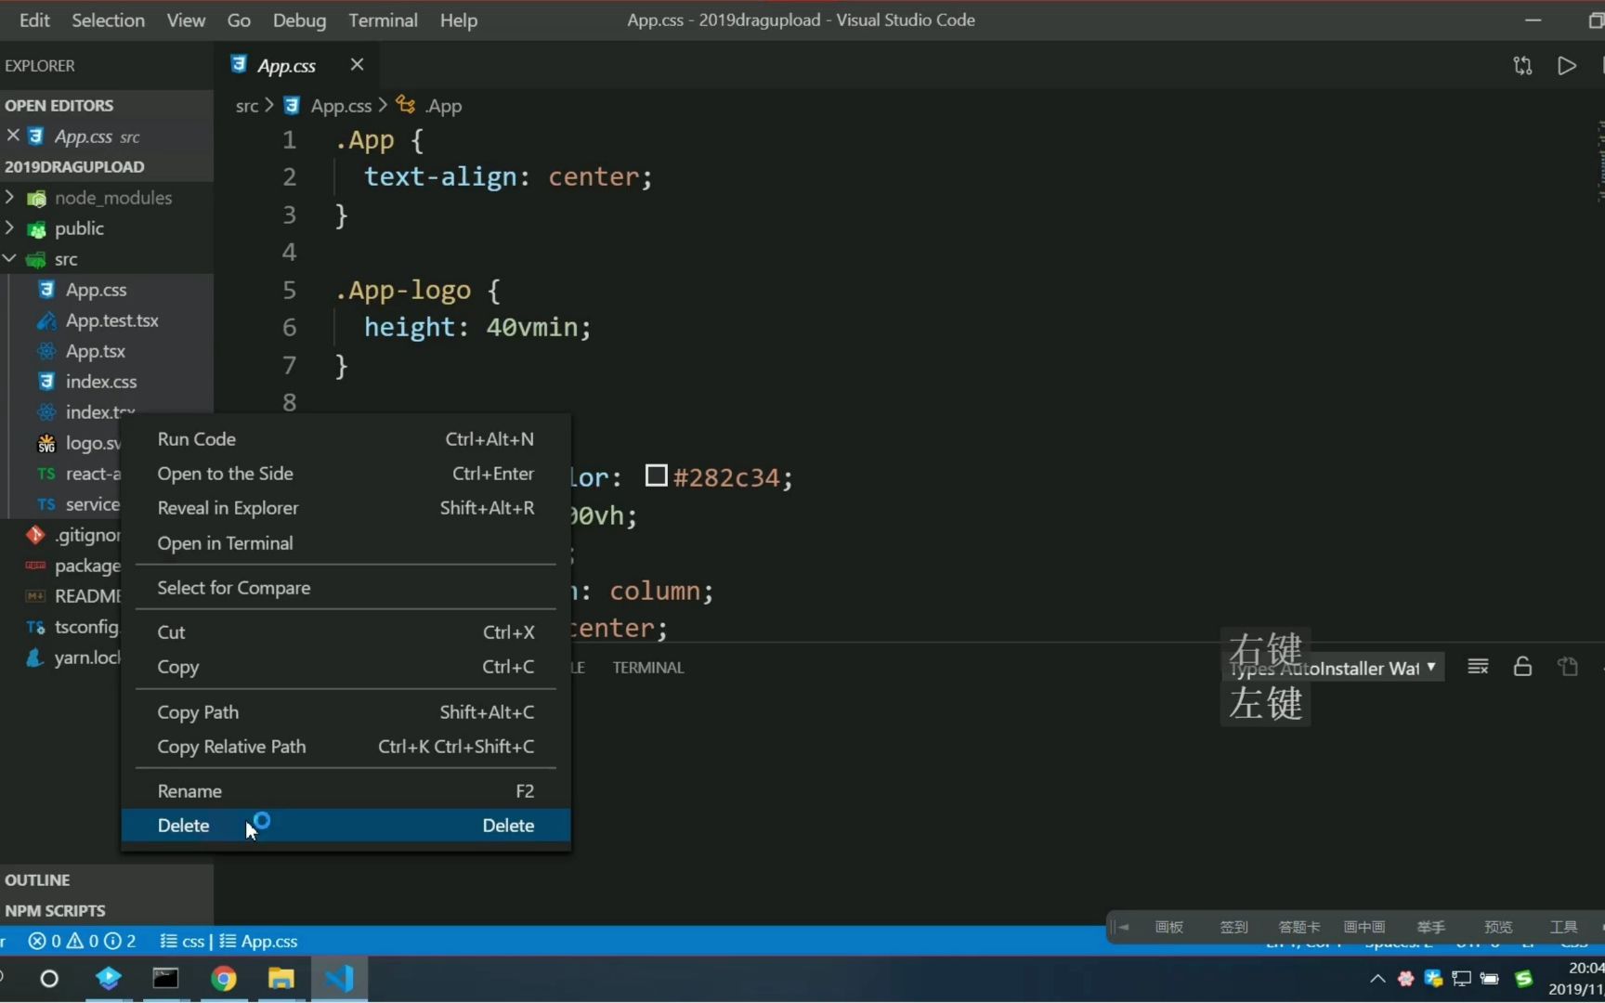The width and height of the screenshot is (1605, 1003).
Task: Toggle the output scroll lock icon
Action: pyautogui.click(x=1522, y=667)
